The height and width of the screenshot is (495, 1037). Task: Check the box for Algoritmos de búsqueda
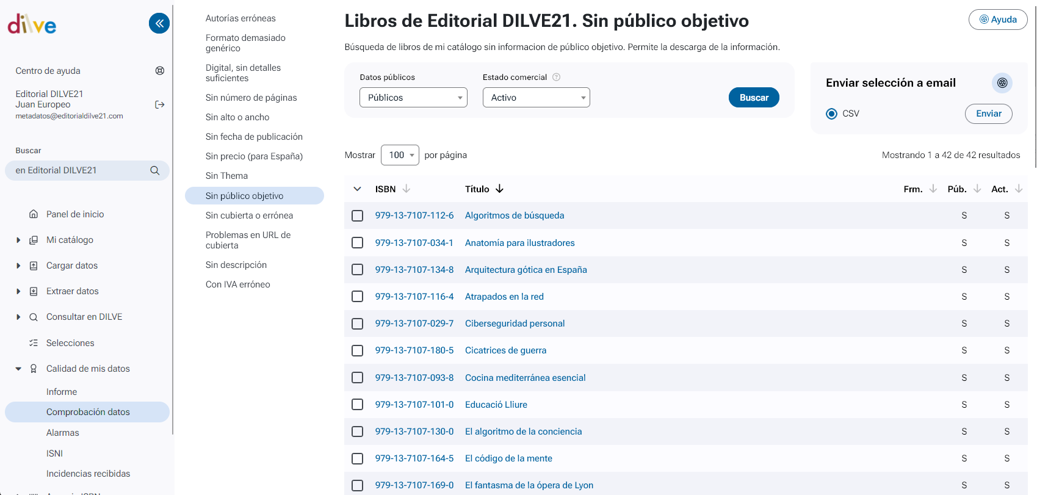coord(358,216)
